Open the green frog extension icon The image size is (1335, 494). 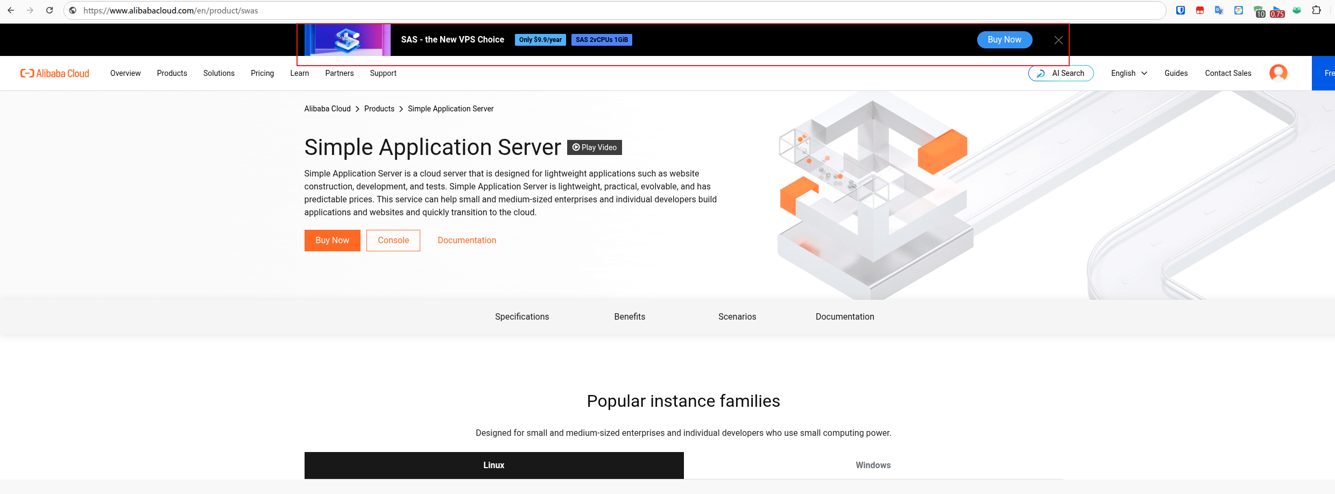click(x=1297, y=10)
